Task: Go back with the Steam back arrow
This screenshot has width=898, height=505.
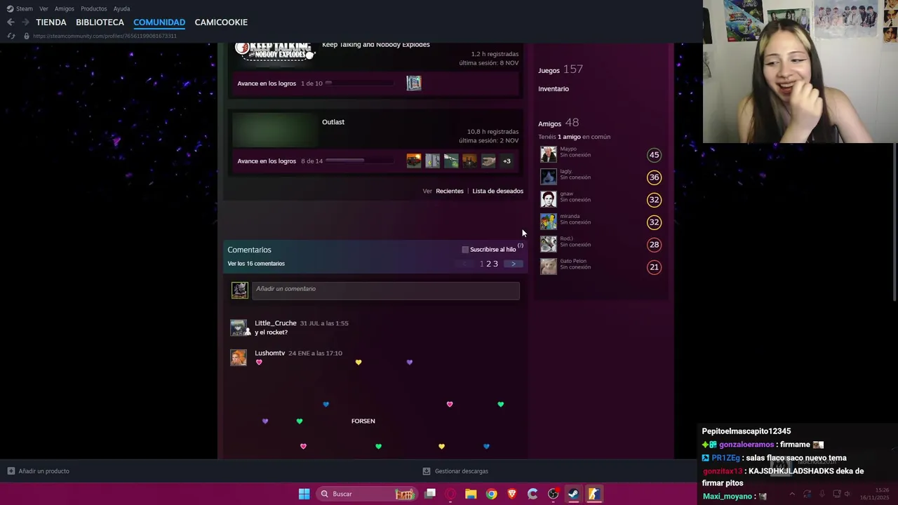Action: click(x=11, y=22)
